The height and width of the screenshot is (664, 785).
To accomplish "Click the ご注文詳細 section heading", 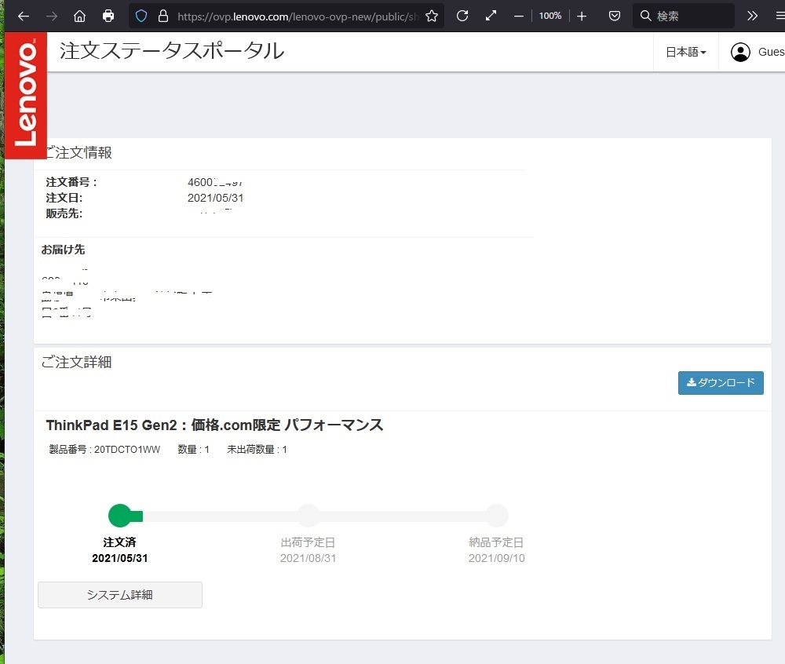I will point(76,362).
